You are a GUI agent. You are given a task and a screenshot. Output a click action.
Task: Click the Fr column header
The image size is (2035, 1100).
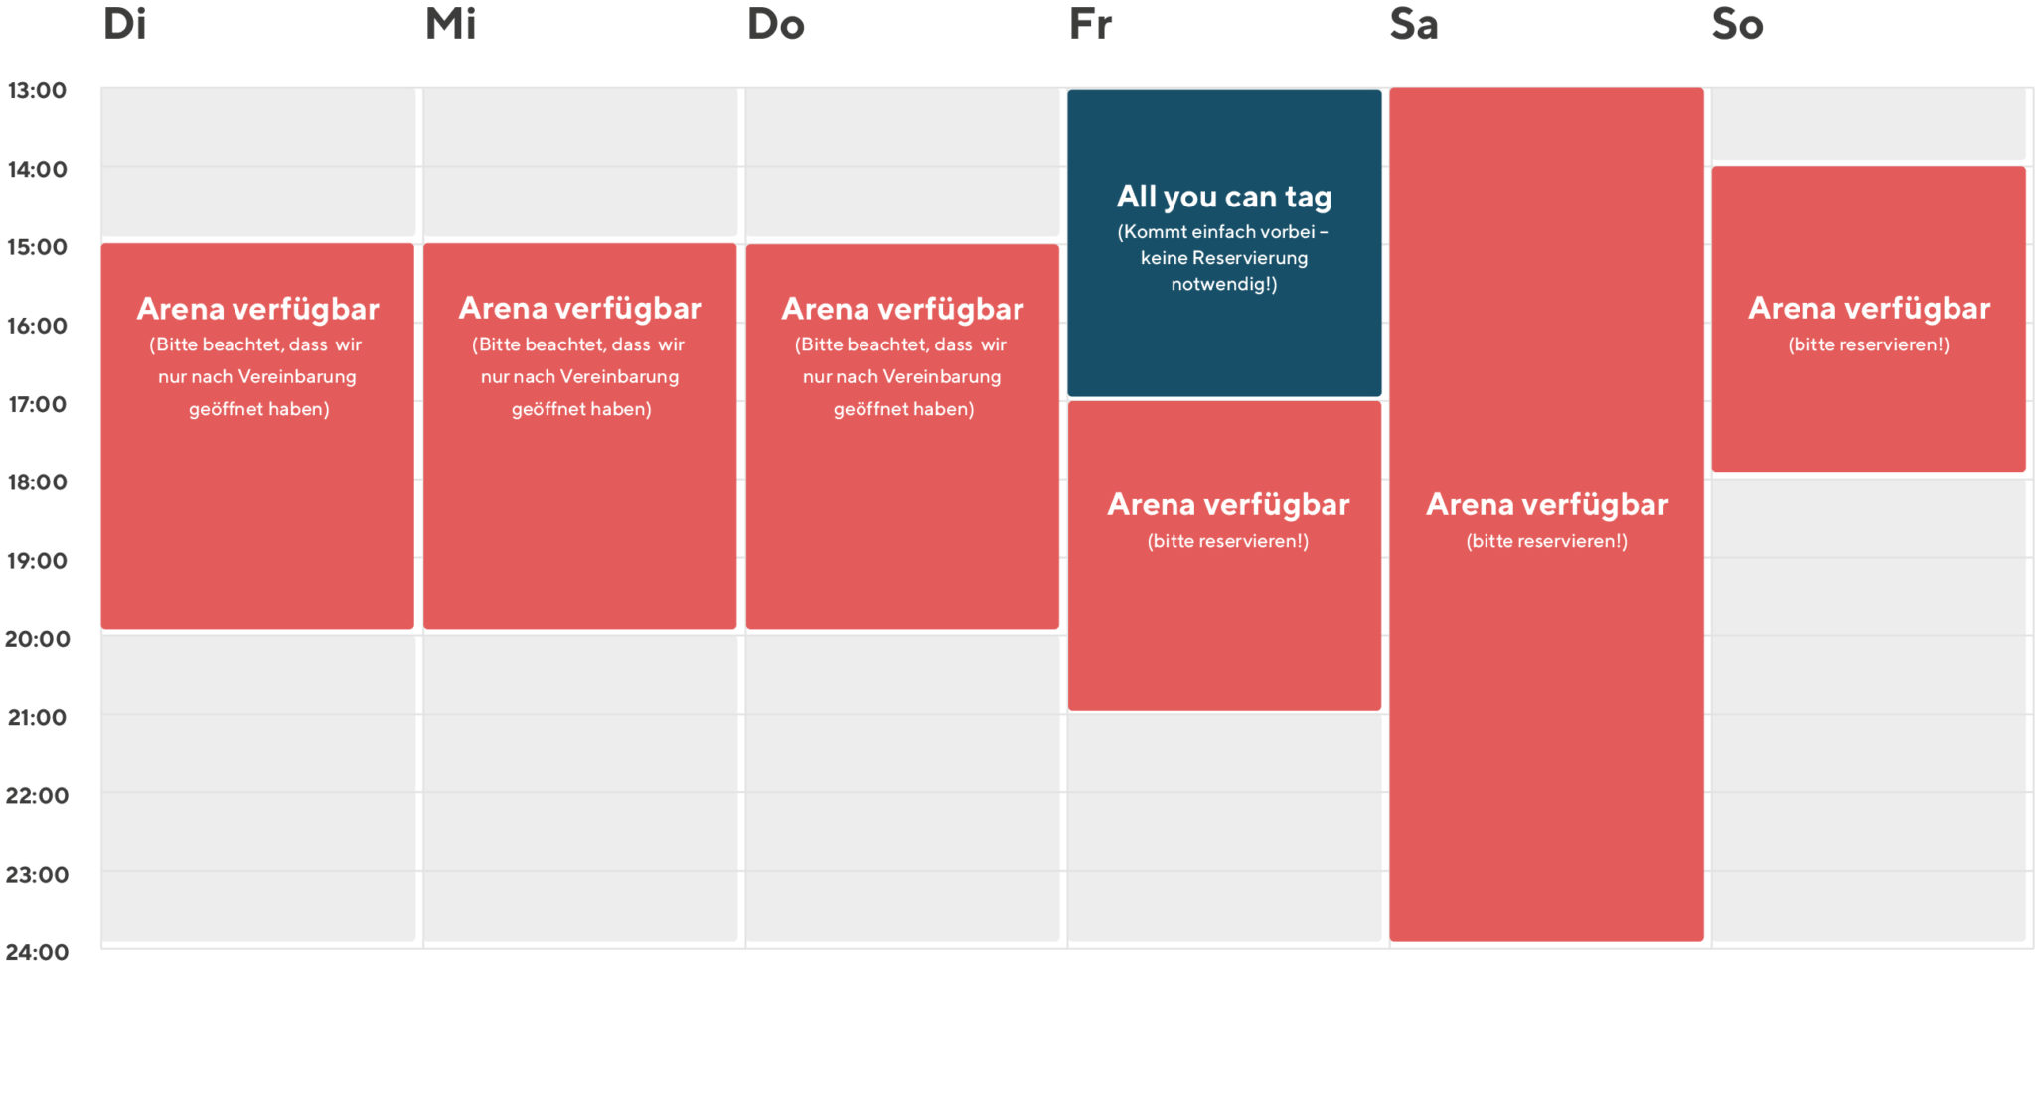point(1091,24)
